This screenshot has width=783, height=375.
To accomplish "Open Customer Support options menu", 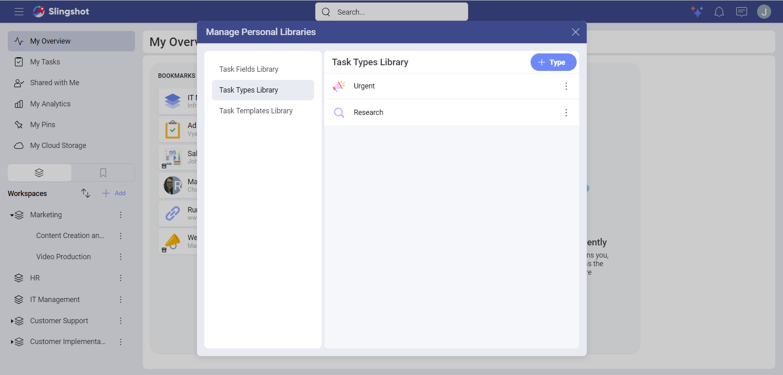I will point(121,321).
